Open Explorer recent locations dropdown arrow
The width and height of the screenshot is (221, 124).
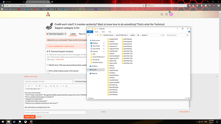pyautogui.click(x=95, y=35)
